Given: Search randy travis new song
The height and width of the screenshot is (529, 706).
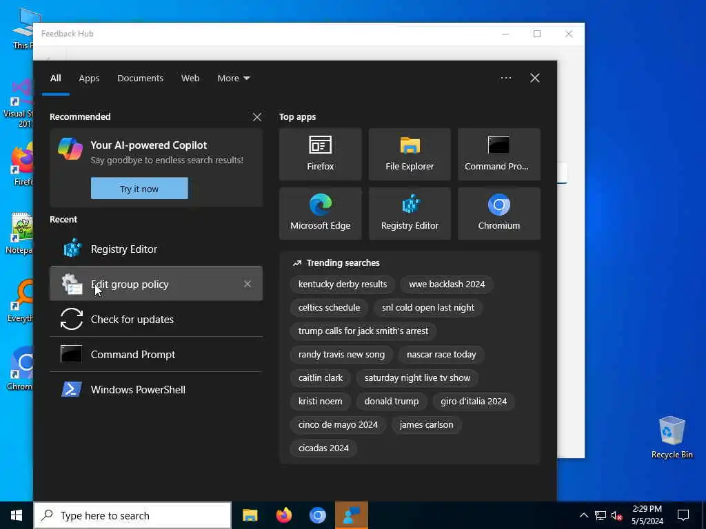Looking at the screenshot, I should [341, 355].
